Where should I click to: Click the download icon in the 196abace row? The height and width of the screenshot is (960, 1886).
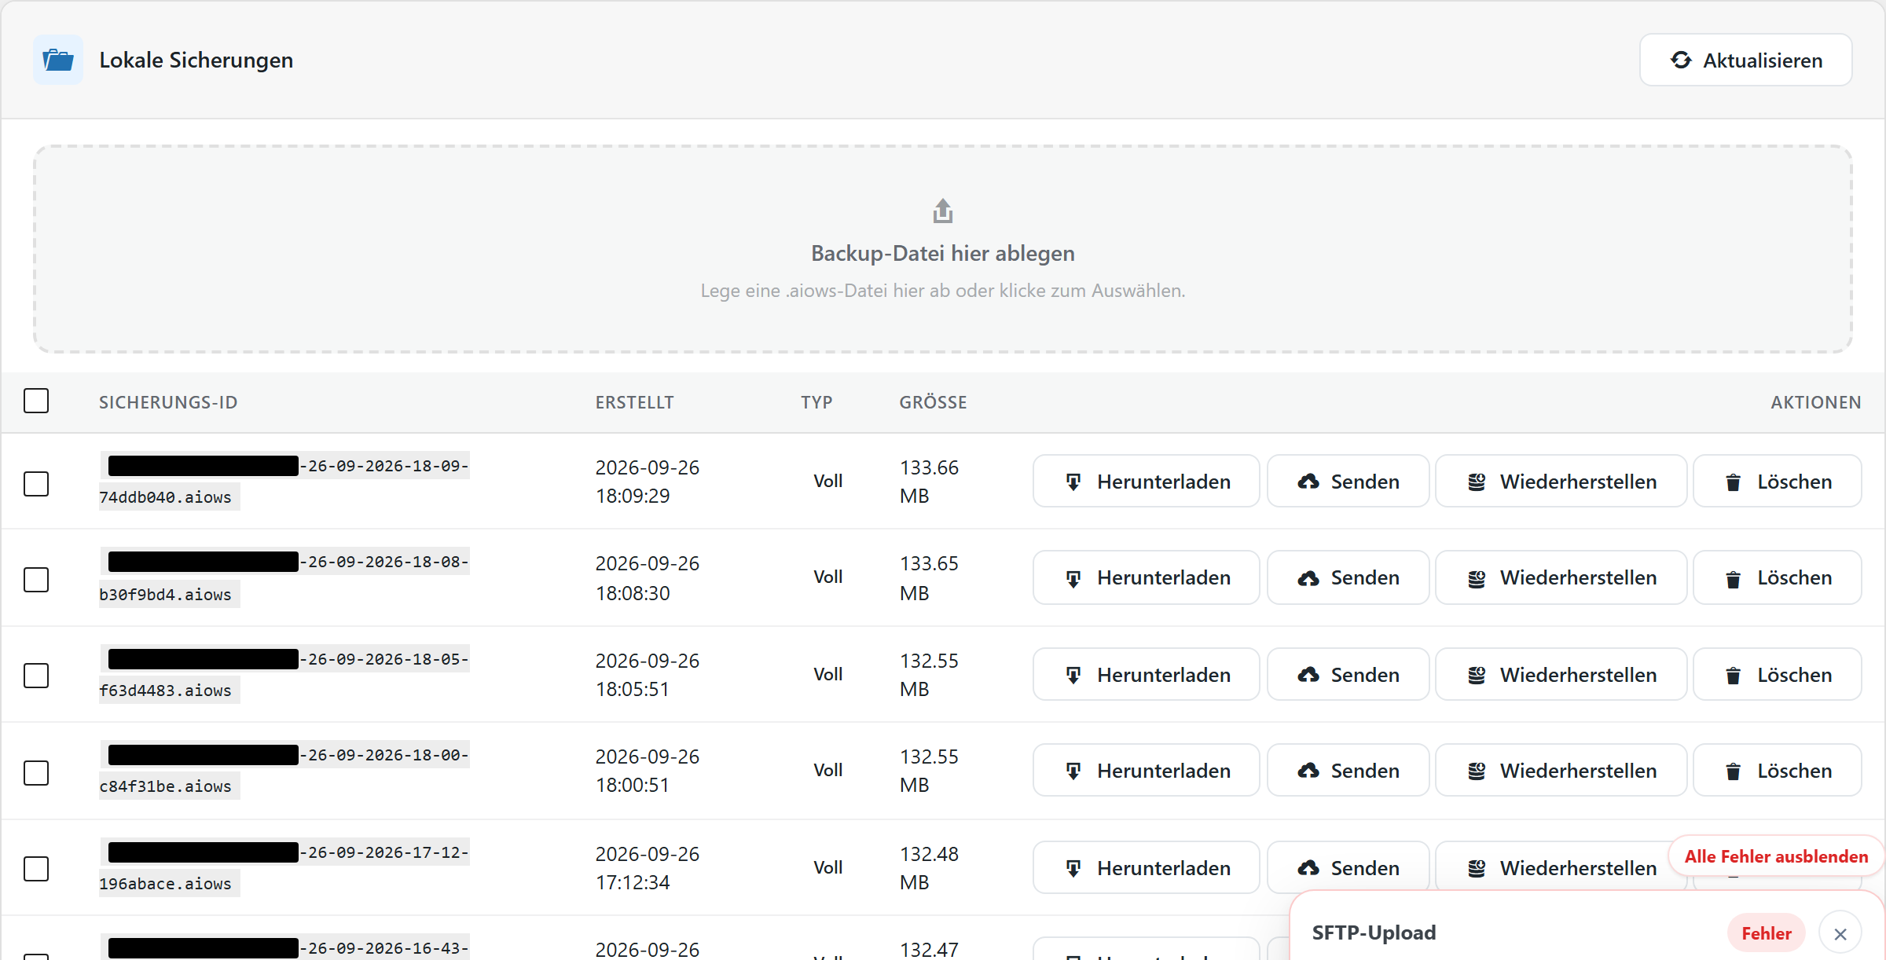pos(1073,869)
